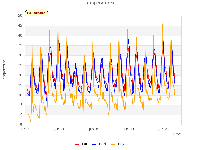Click the 20 y-axis tick label
Image resolution: width=200 pixels, height=150 pixels.
20,75
